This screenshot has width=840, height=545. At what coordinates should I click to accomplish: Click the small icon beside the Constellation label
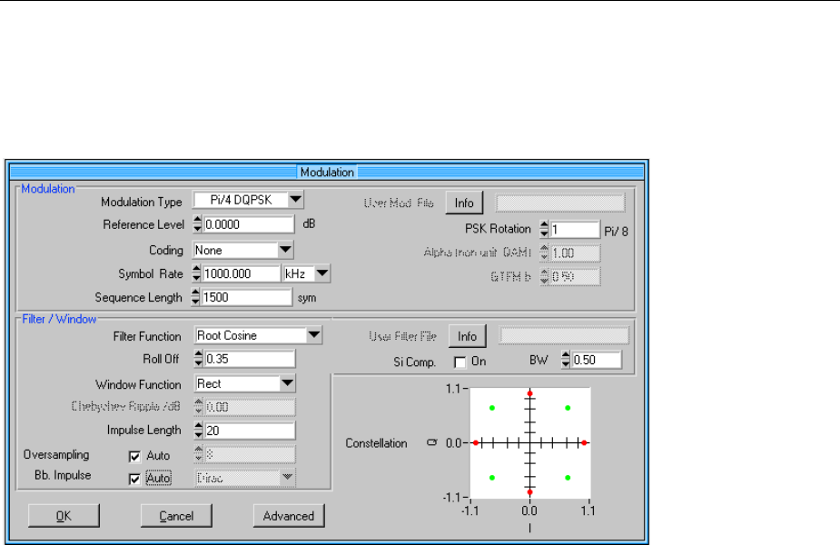[431, 442]
